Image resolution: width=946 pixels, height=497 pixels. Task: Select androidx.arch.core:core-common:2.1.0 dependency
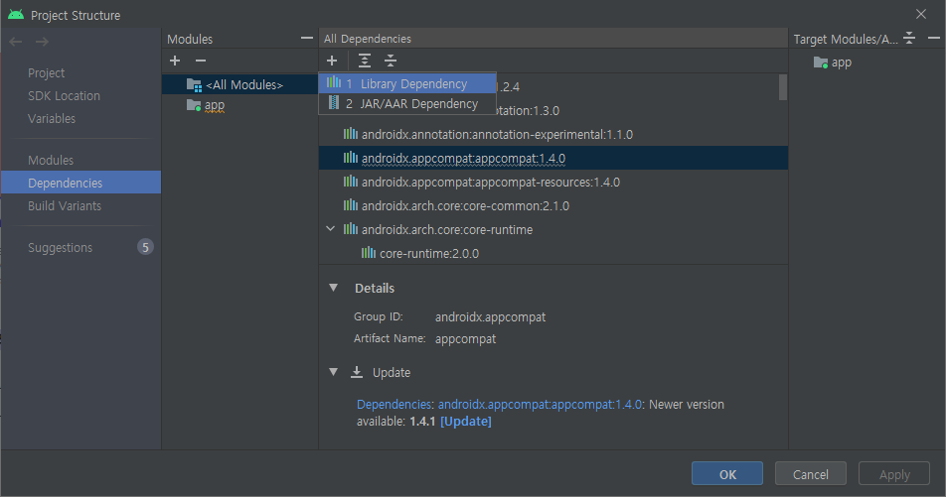553,206
